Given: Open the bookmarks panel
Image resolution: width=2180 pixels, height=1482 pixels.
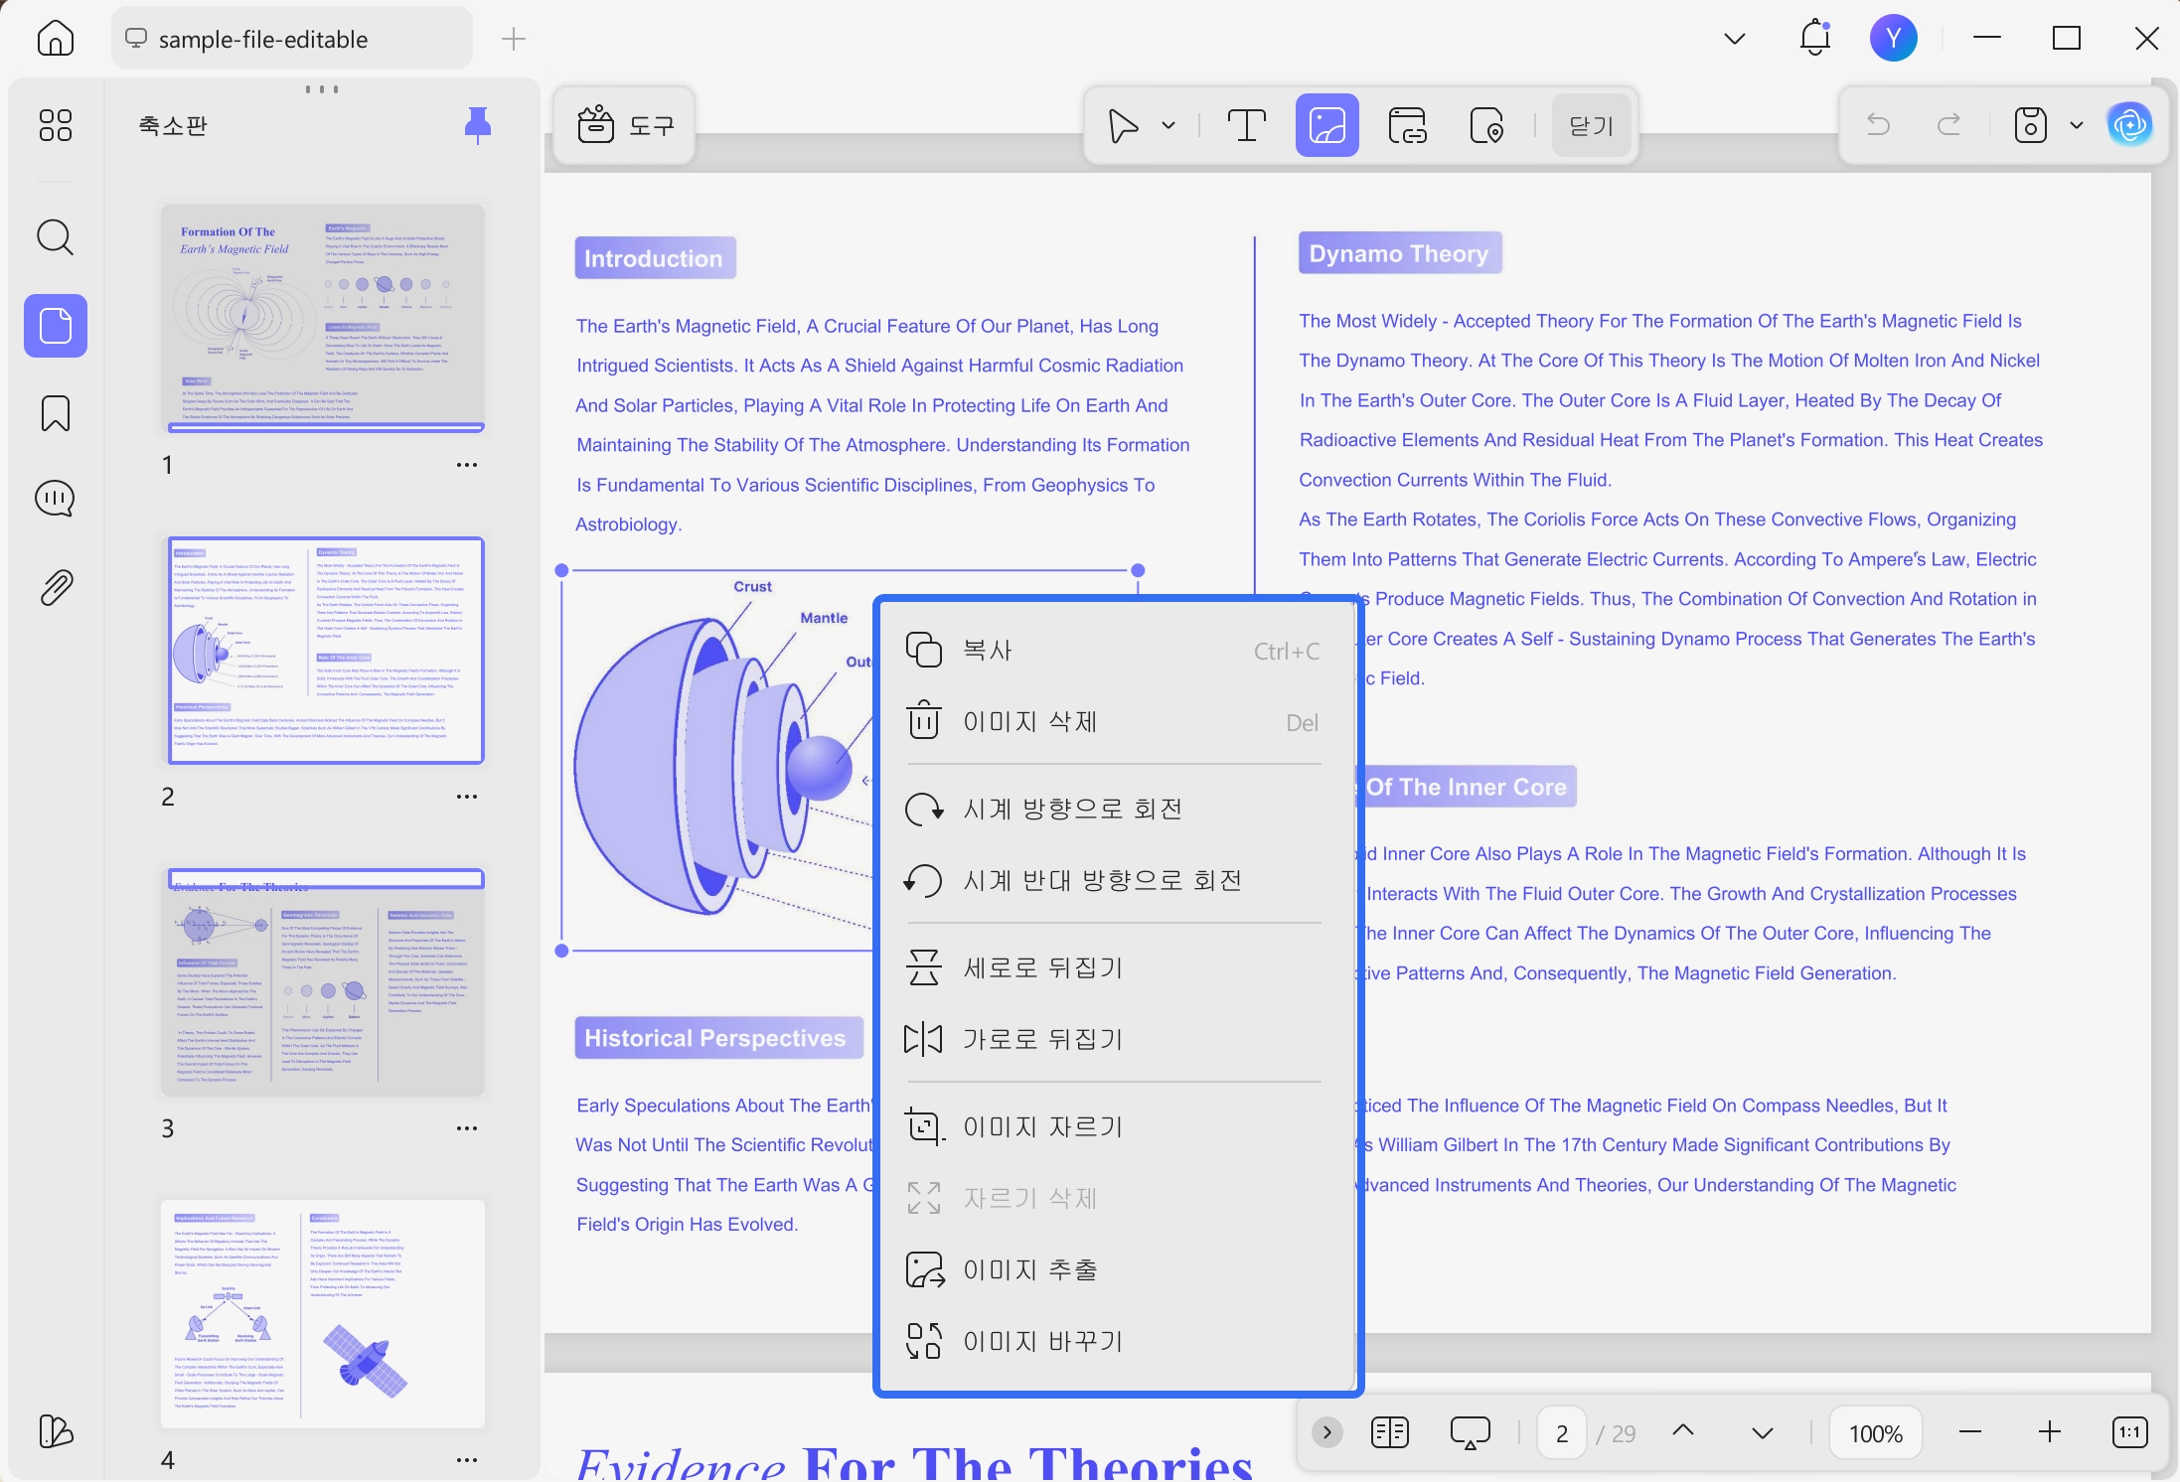Looking at the screenshot, I should point(56,413).
